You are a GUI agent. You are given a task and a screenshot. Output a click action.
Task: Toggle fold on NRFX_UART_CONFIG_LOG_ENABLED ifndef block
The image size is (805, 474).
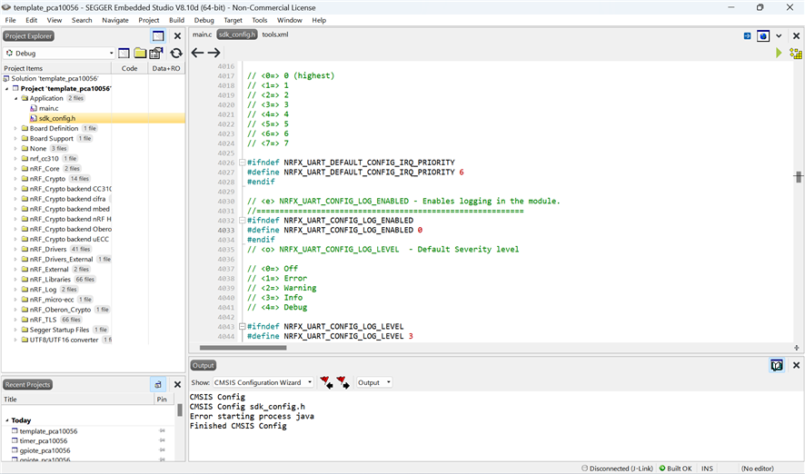point(242,221)
